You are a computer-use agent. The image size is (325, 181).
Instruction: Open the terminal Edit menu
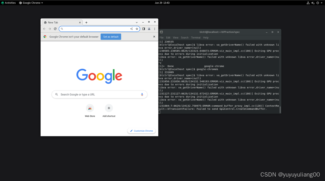click(168, 38)
